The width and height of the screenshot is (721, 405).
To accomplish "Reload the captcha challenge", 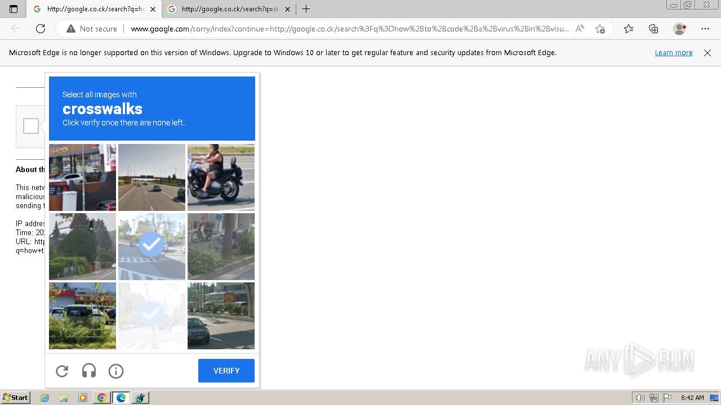I will [62, 371].
